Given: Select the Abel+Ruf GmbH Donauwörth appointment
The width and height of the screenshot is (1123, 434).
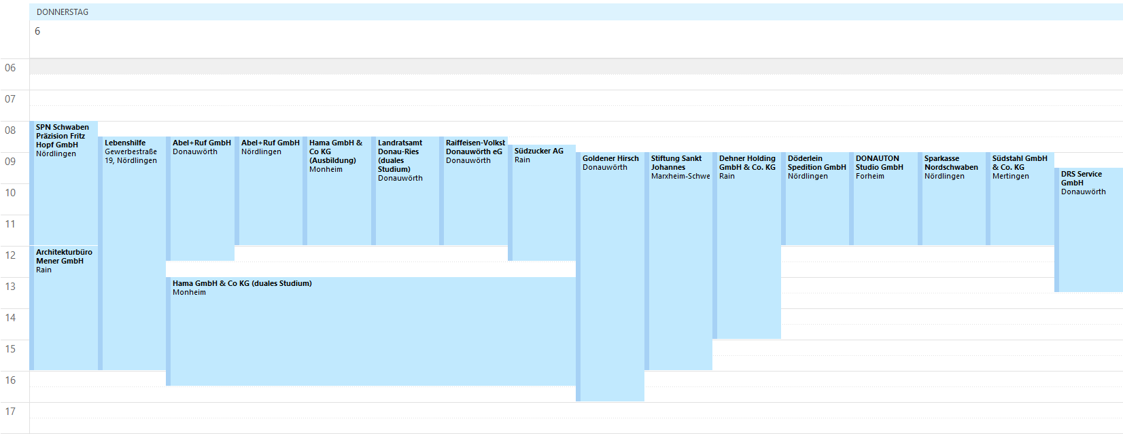Looking at the screenshot, I should click(x=201, y=199).
